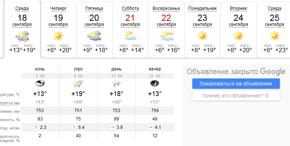The width and height of the screenshot is (290, 146).
Task: Click the 'Четверг' weekday link
Action: tap(58, 8)
